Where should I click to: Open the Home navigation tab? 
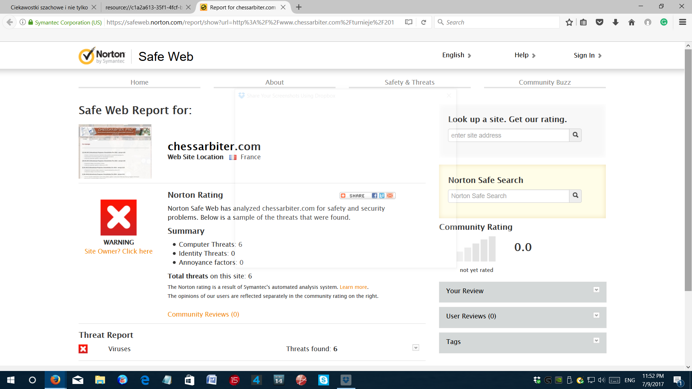click(139, 82)
